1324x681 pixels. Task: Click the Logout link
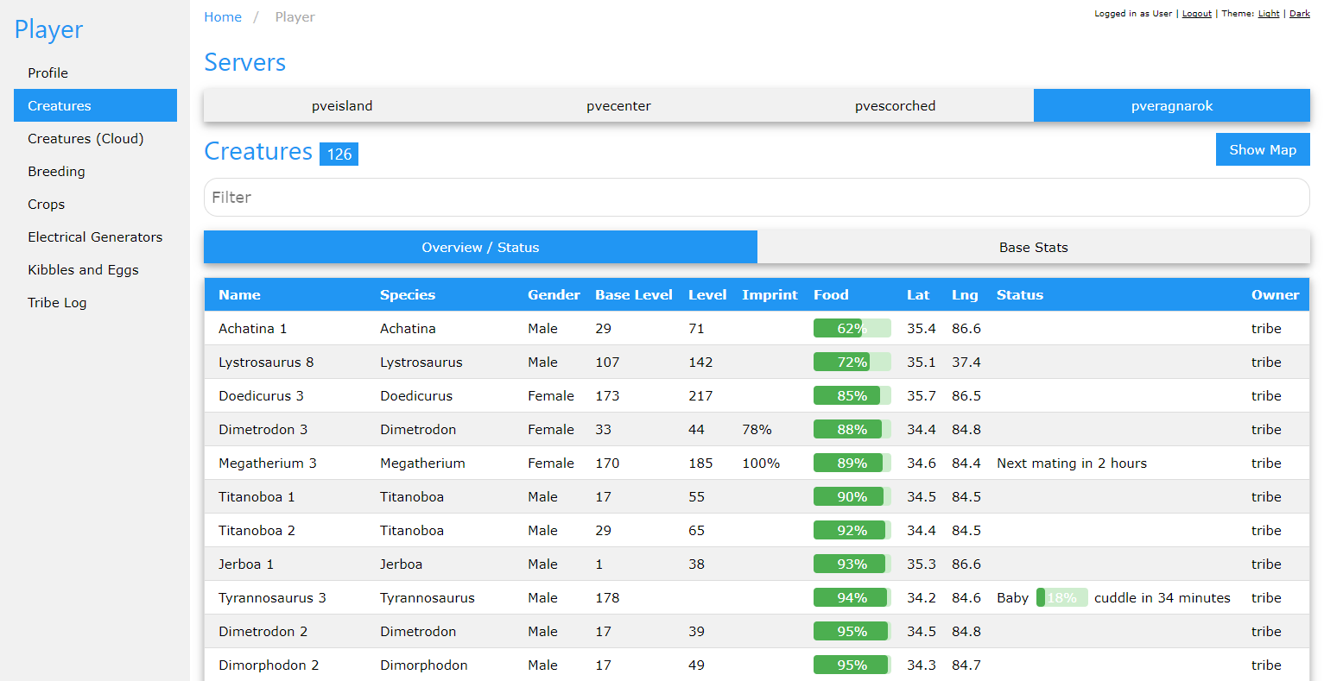click(1196, 14)
